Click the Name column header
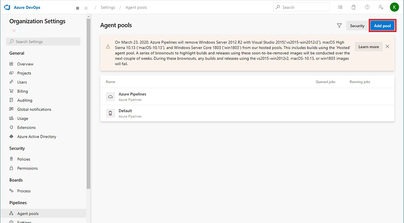 [111, 82]
